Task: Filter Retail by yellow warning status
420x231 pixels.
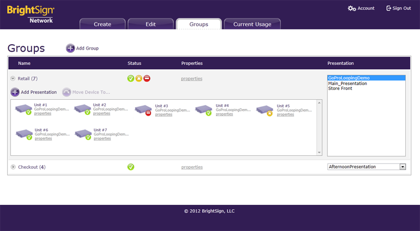Action: [139, 78]
